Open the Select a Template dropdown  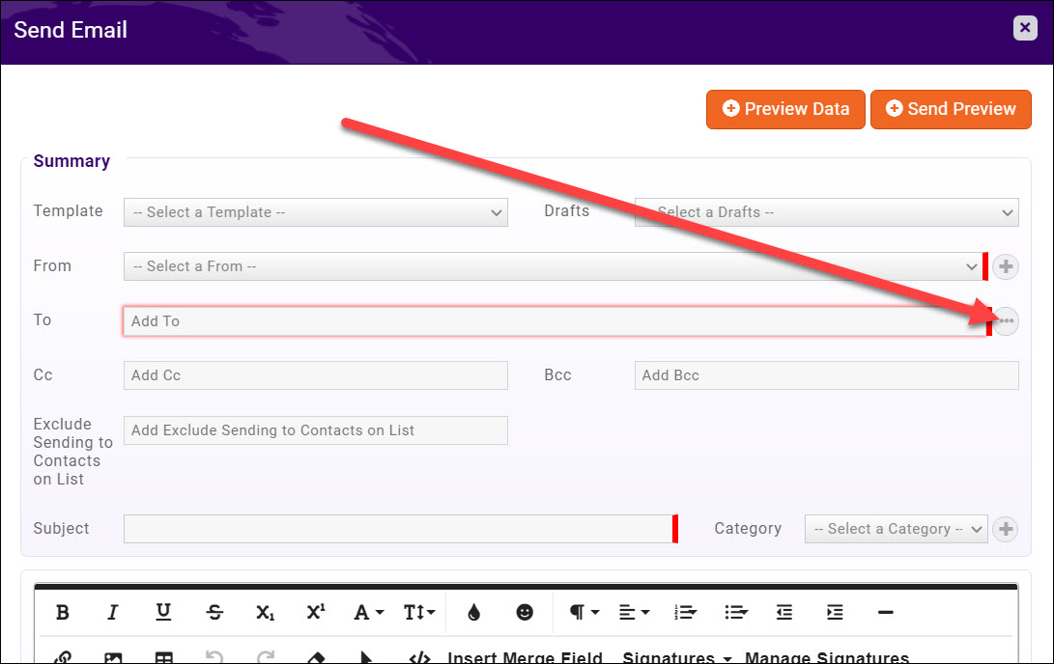click(315, 212)
